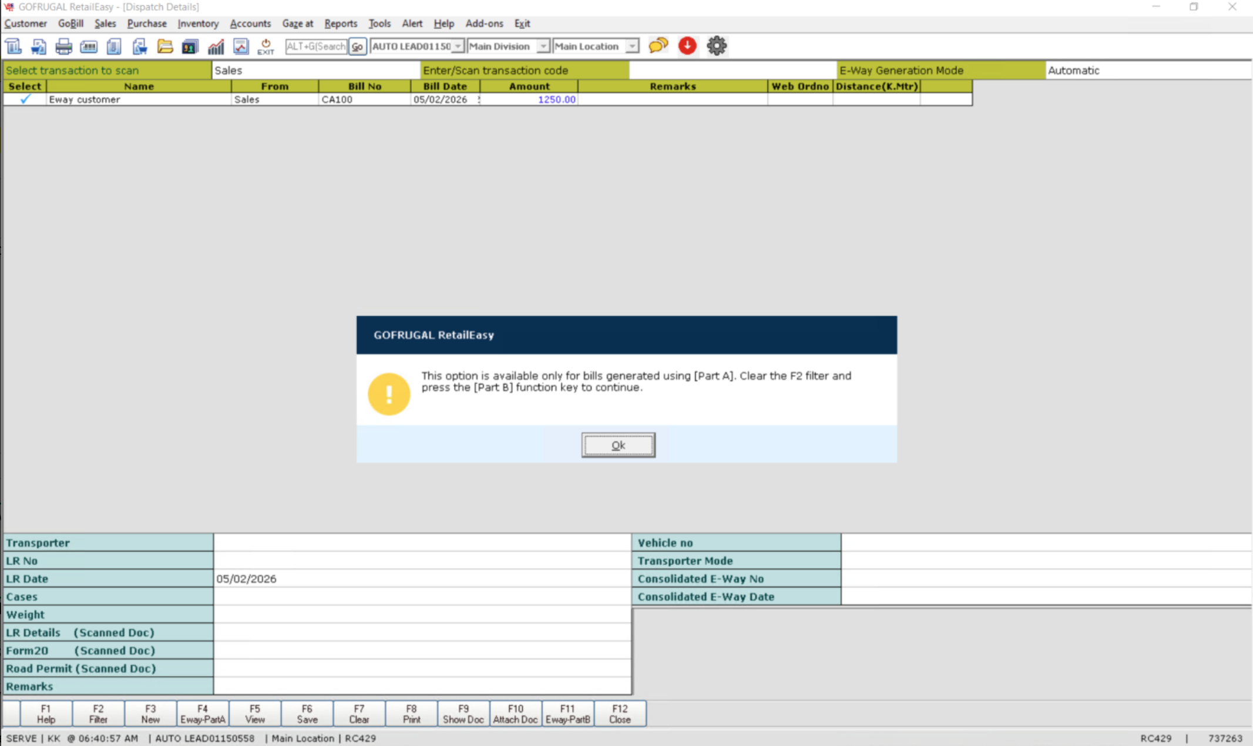Open the yellow folder toolbar icon
Screen dimensions: 1253x746
click(x=165, y=46)
